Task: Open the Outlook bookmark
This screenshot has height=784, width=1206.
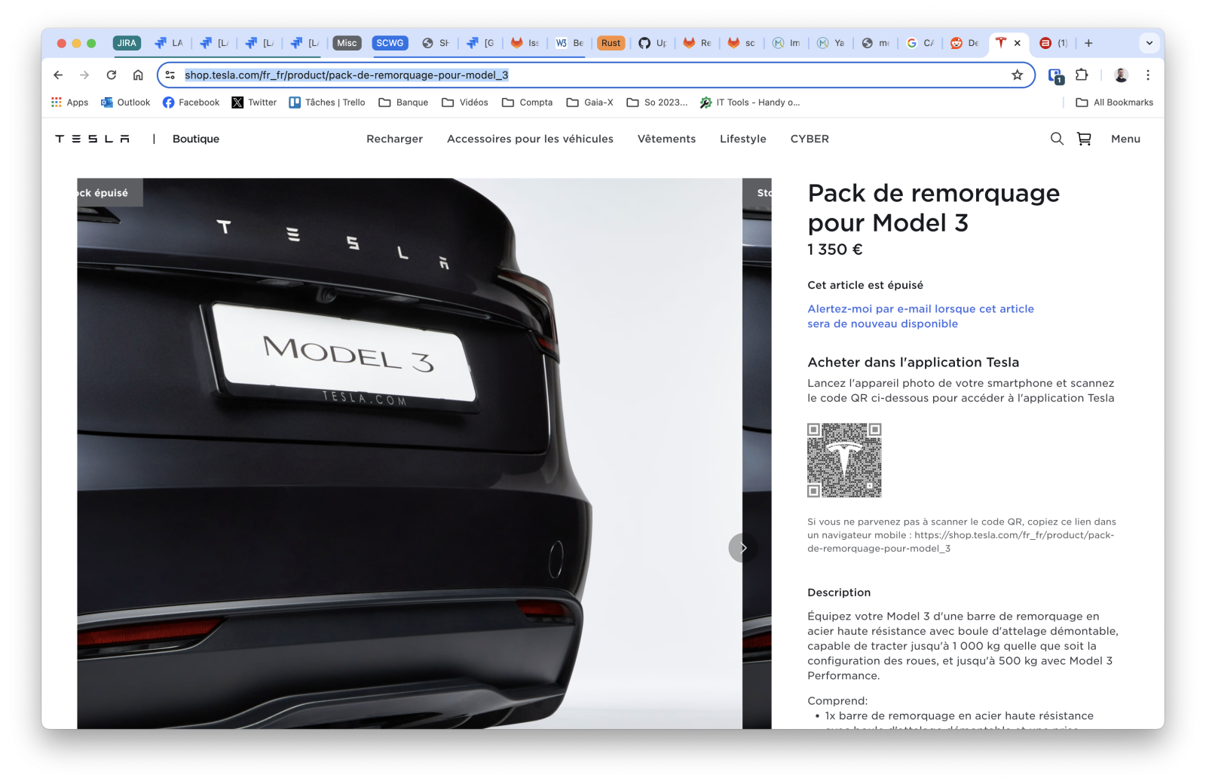Action: [x=125, y=103]
